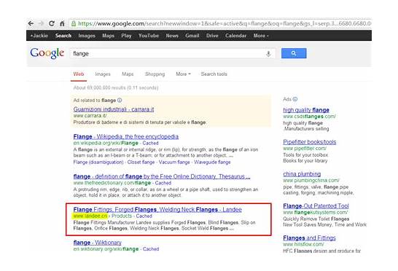Go back with the browser back arrow
The width and height of the screenshot is (398, 271).
[x=31, y=23]
